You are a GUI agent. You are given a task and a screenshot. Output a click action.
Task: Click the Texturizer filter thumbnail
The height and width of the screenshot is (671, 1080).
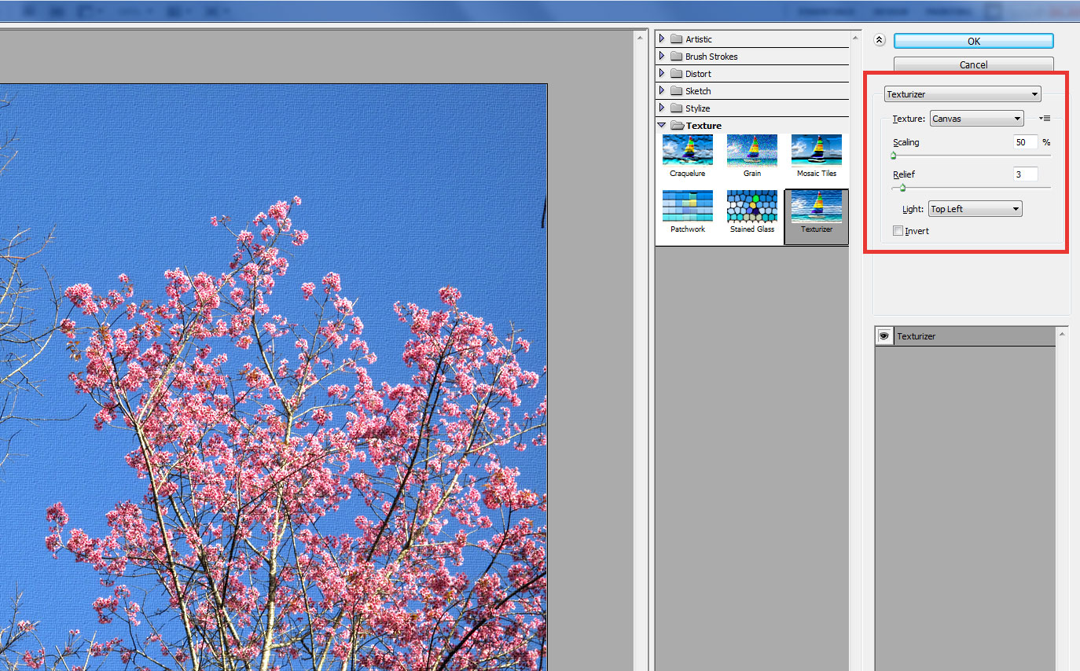point(816,207)
